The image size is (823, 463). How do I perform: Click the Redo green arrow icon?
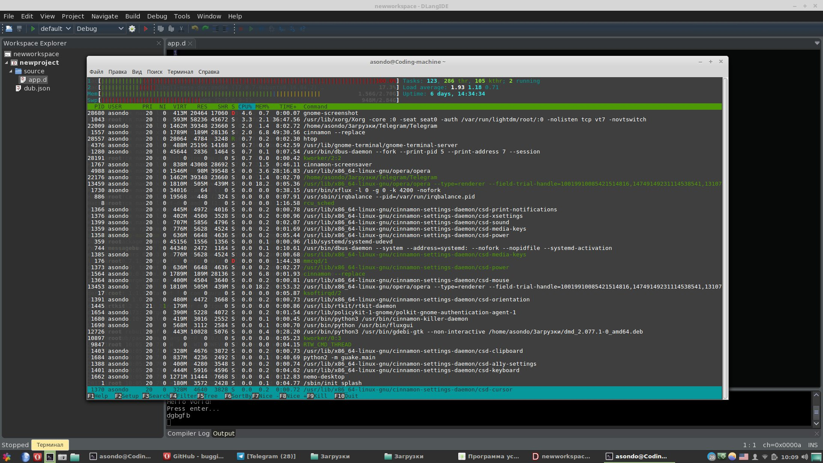(205, 29)
